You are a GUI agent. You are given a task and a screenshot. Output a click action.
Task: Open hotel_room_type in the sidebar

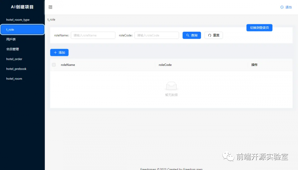18,20
